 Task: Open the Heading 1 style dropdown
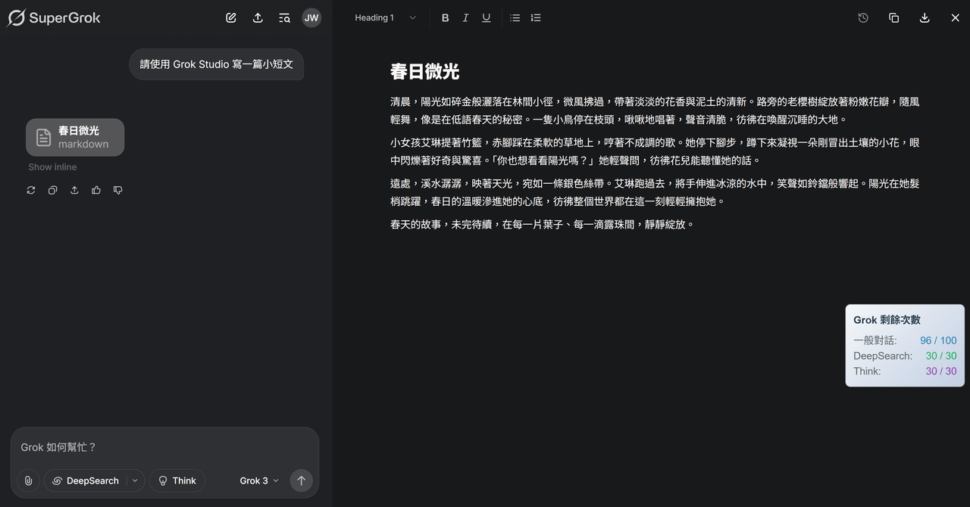383,17
